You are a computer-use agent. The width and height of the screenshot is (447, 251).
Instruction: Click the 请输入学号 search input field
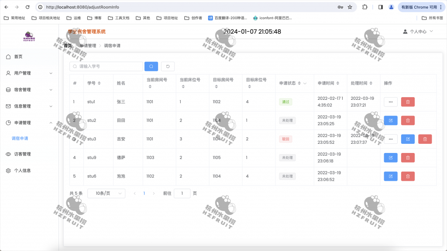[107, 66]
